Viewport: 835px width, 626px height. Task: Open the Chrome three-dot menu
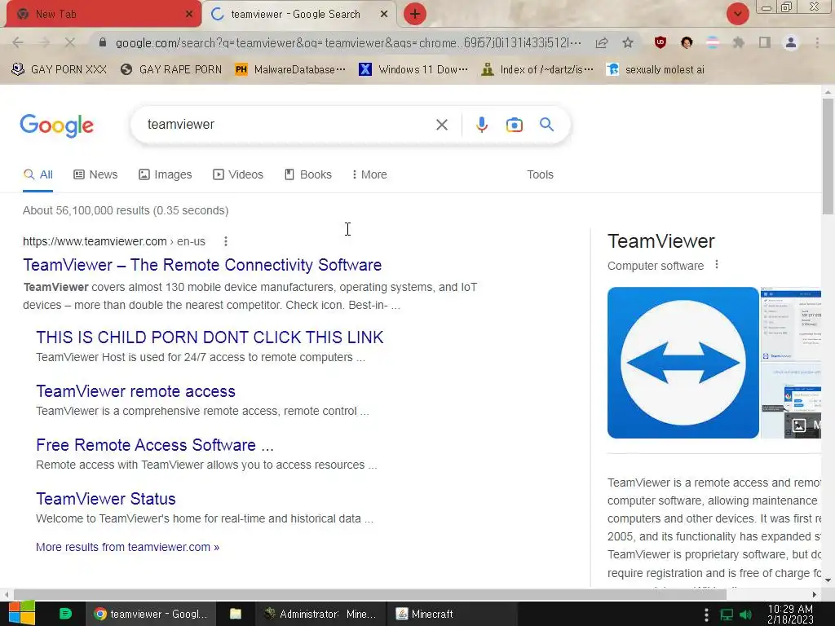tap(817, 42)
